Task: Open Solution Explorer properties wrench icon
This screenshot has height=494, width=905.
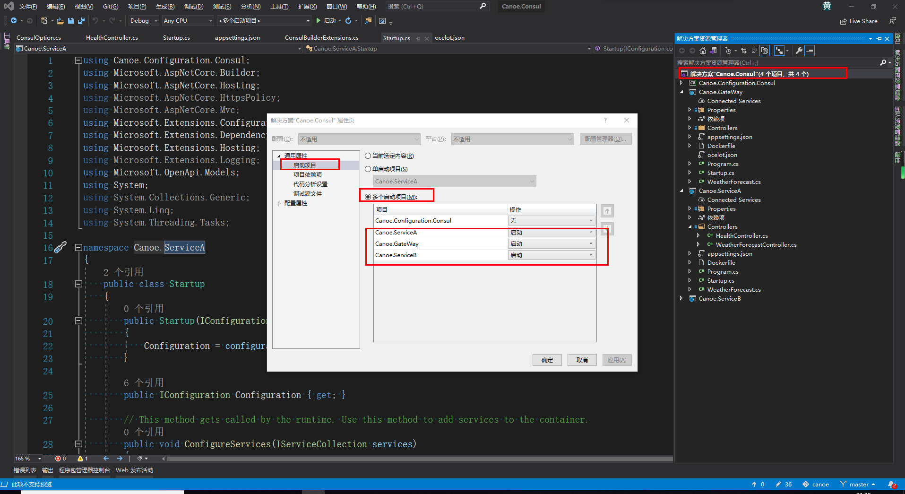Action: tap(798, 51)
